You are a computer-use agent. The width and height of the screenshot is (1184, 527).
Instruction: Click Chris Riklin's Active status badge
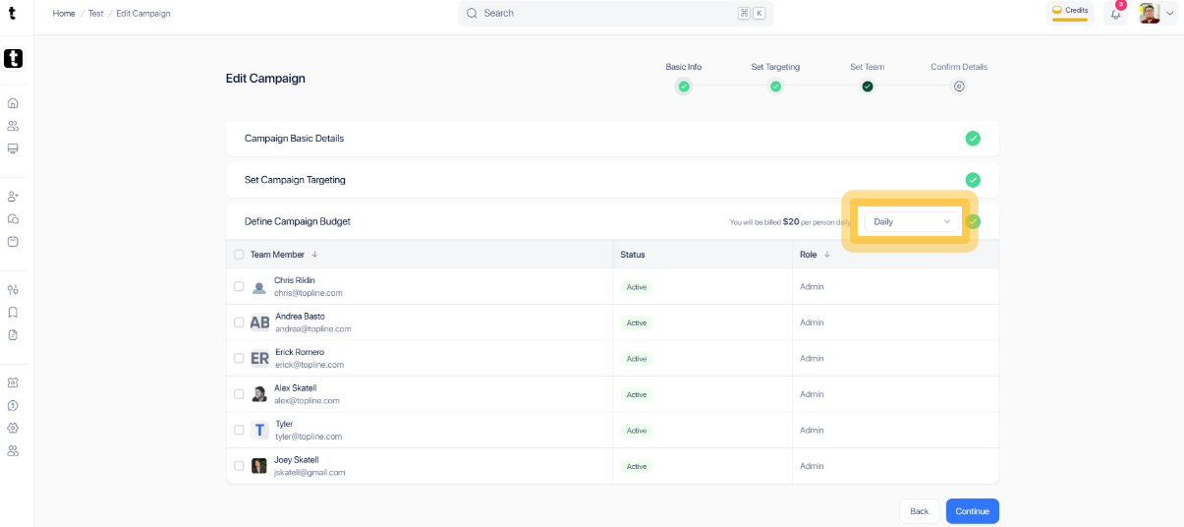point(637,287)
